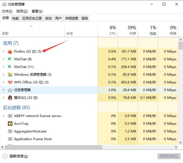Maximize the Task Manager window

[164, 4]
